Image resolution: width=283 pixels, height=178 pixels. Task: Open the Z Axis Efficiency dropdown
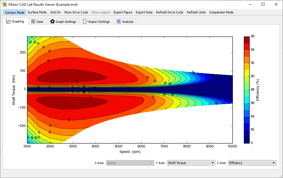click(252, 163)
